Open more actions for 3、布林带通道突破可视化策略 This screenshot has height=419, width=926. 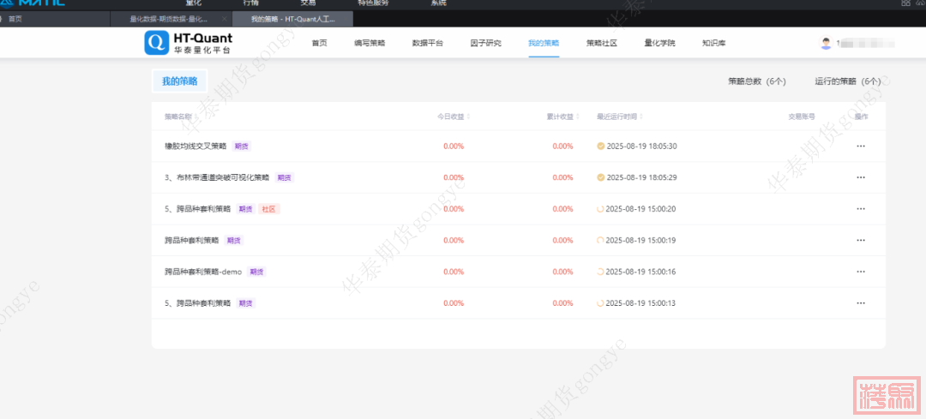(861, 177)
